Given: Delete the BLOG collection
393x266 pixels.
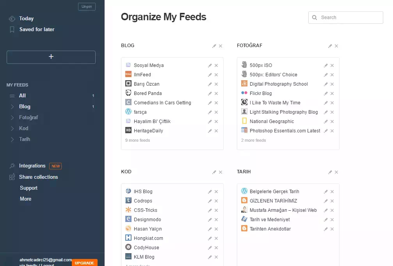Looking at the screenshot, I should 221,46.
